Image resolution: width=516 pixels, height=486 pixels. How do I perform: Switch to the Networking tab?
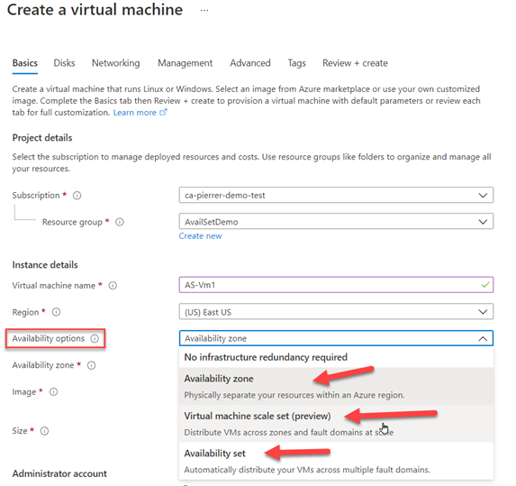[x=115, y=63]
